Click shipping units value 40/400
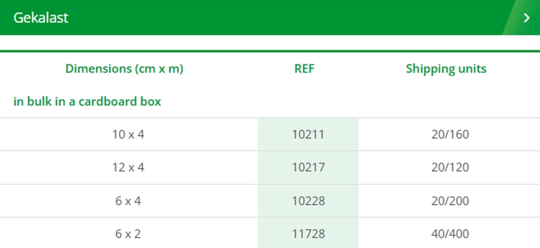This screenshot has height=248, width=540. [450, 234]
